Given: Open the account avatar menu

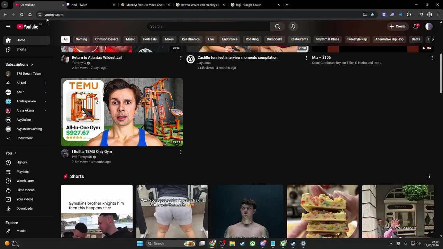Looking at the screenshot, I should coord(429,27).
